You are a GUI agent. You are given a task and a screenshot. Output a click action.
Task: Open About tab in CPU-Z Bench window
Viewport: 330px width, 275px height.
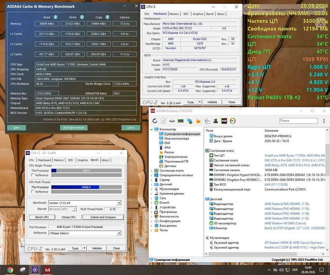(x=105, y=160)
